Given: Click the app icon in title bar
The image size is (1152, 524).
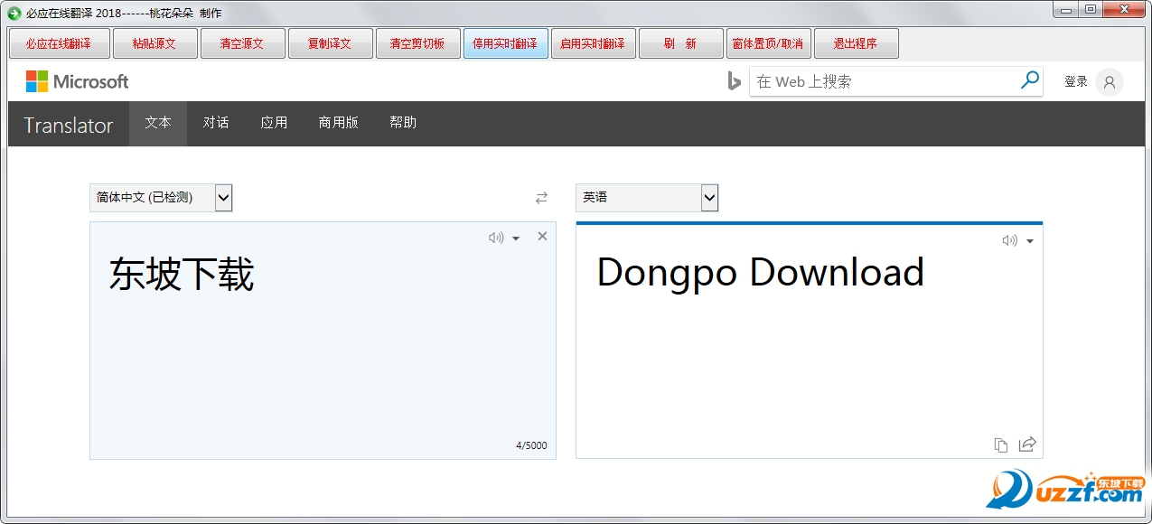Looking at the screenshot, I should (x=14, y=13).
